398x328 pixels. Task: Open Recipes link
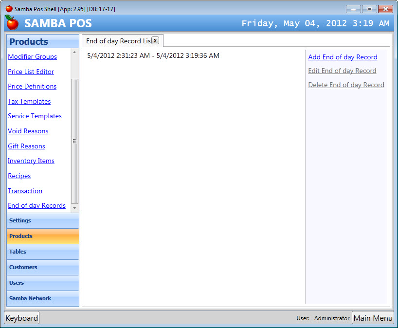[19, 176]
